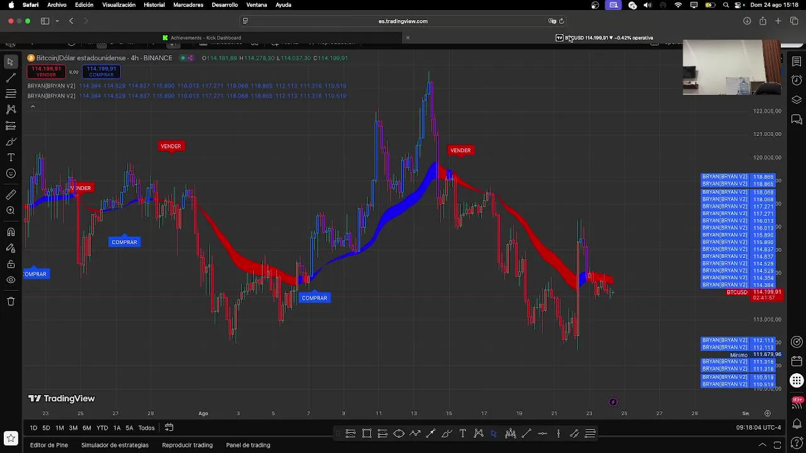
Task: Select the zoom in tool
Action: (11, 211)
